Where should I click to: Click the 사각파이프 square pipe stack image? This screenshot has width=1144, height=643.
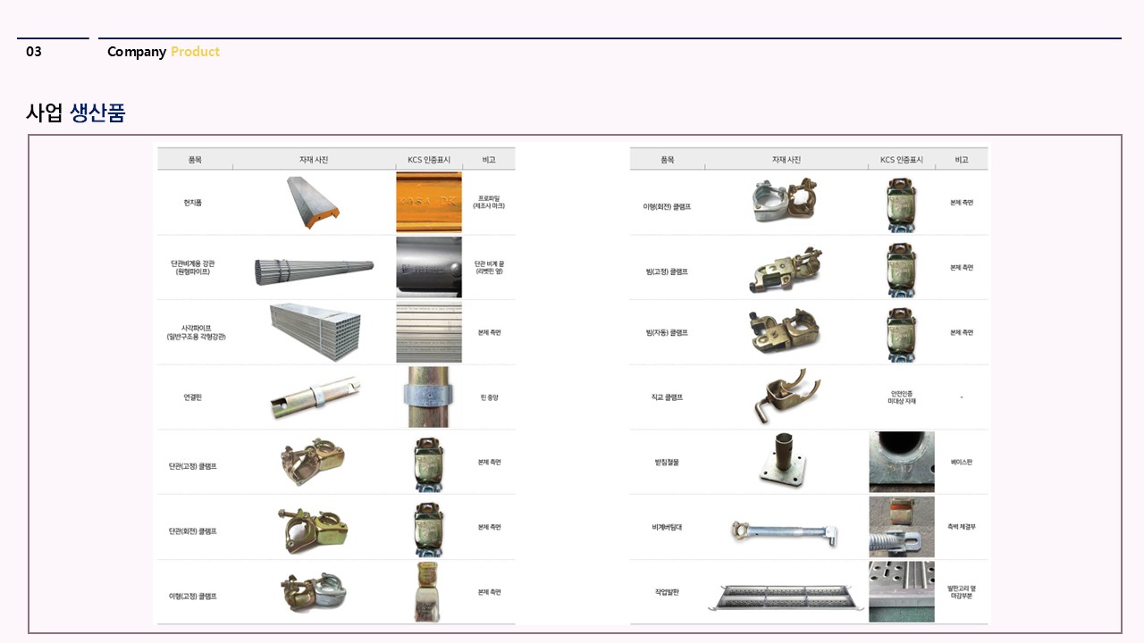tap(315, 332)
